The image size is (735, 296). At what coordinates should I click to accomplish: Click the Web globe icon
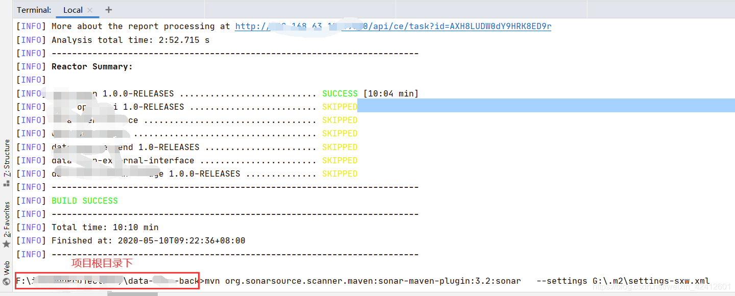pos(7,281)
